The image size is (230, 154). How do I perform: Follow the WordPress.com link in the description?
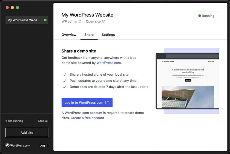[x=109, y=63]
